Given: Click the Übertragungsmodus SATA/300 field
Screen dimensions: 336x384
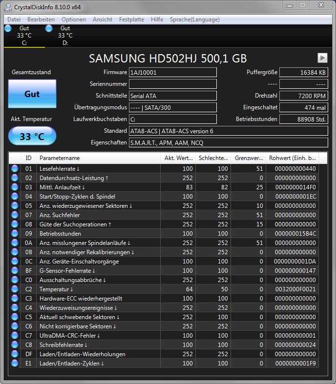Looking at the screenshot, I should pyautogui.click(x=173, y=107).
